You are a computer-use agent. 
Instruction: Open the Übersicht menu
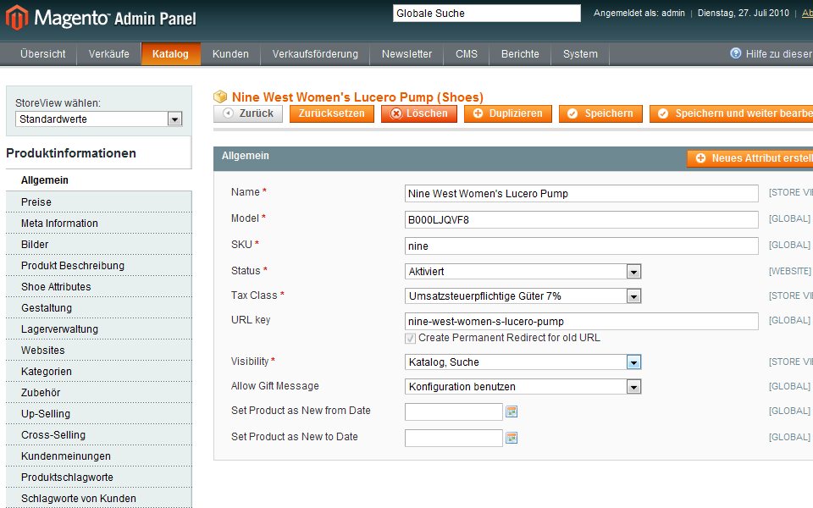pos(43,54)
